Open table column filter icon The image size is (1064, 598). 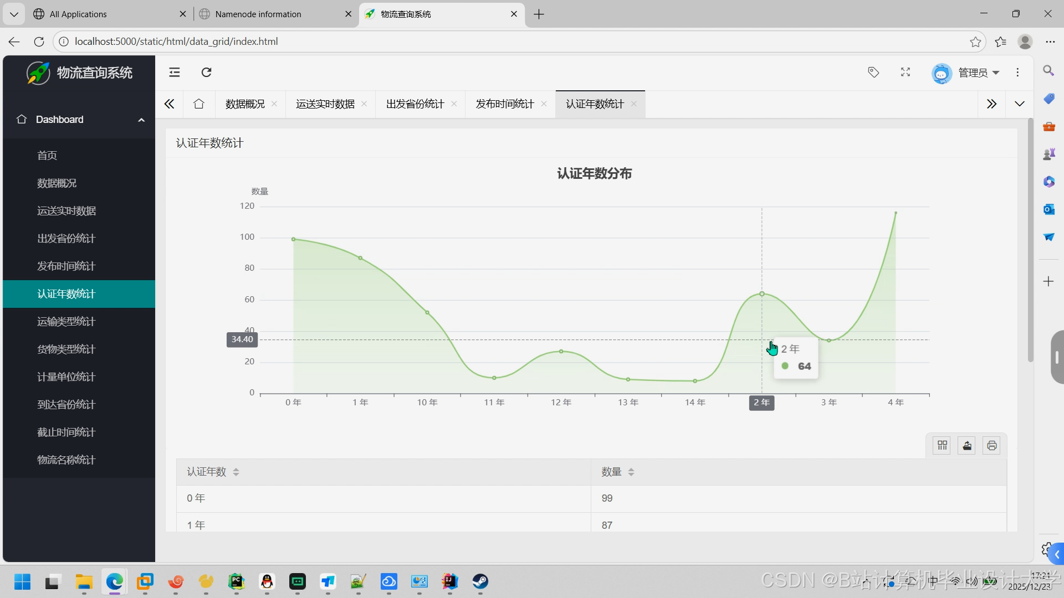click(942, 446)
